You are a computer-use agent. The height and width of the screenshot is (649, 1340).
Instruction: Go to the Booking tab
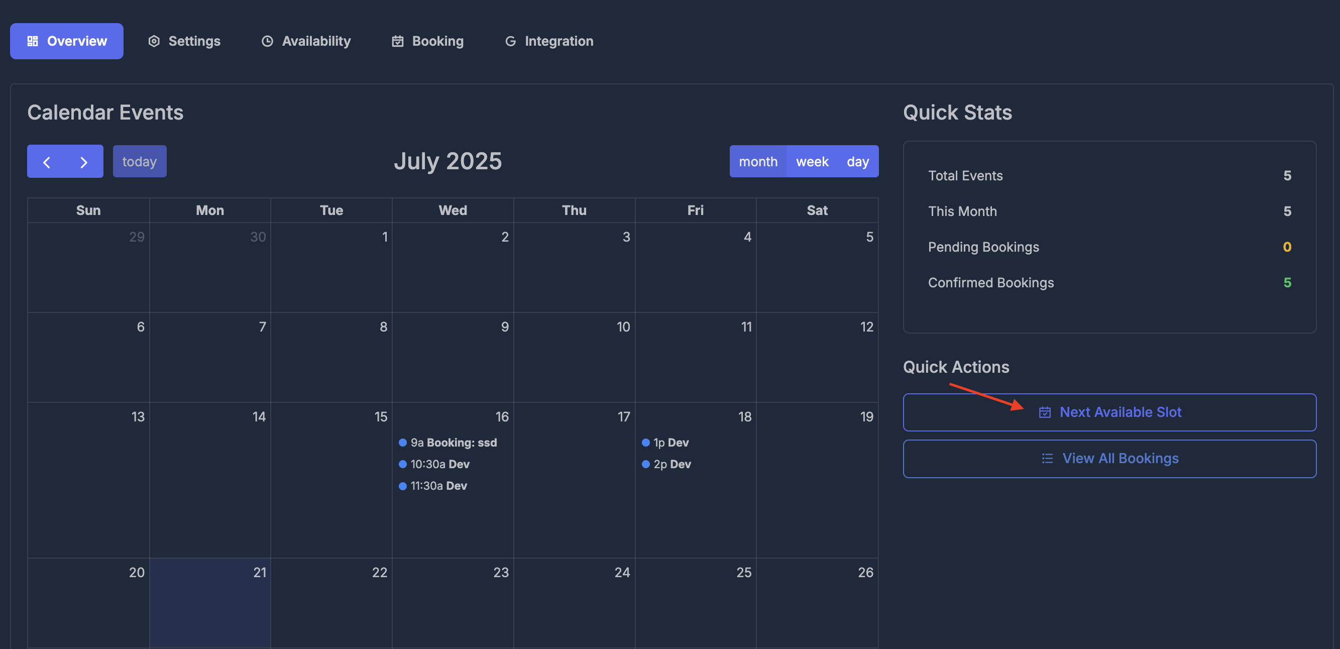click(x=427, y=41)
